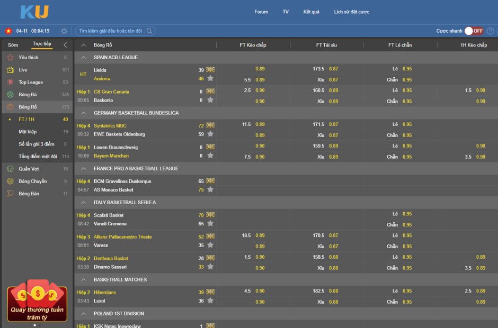Collapse the sidebar with left arrow

pos(65,45)
